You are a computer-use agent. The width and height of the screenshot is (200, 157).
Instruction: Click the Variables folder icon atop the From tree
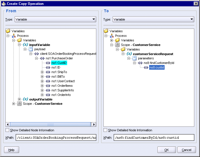pos(8,31)
